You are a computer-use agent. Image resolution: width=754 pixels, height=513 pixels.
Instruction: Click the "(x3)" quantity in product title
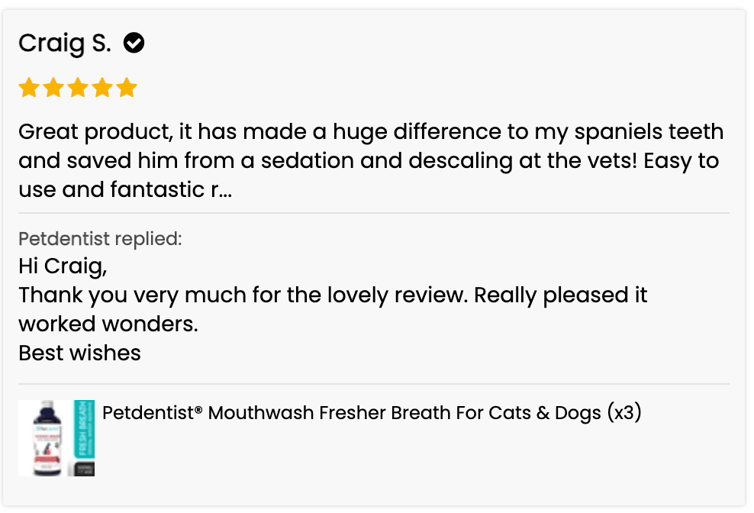tap(623, 413)
